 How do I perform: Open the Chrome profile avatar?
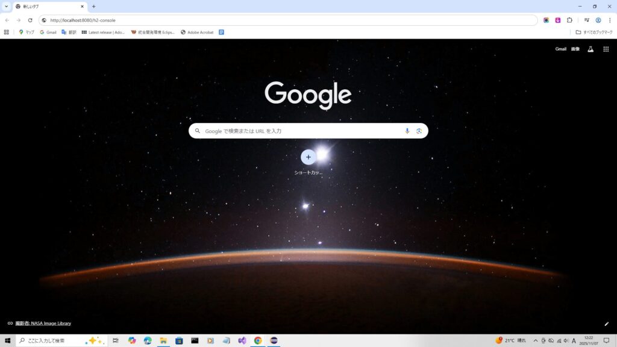click(598, 20)
